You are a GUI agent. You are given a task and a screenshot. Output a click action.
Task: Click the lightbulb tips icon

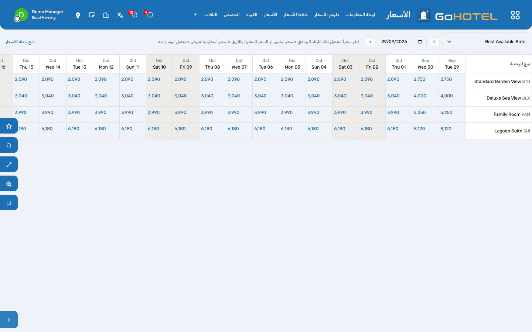[x=78, y=15]
